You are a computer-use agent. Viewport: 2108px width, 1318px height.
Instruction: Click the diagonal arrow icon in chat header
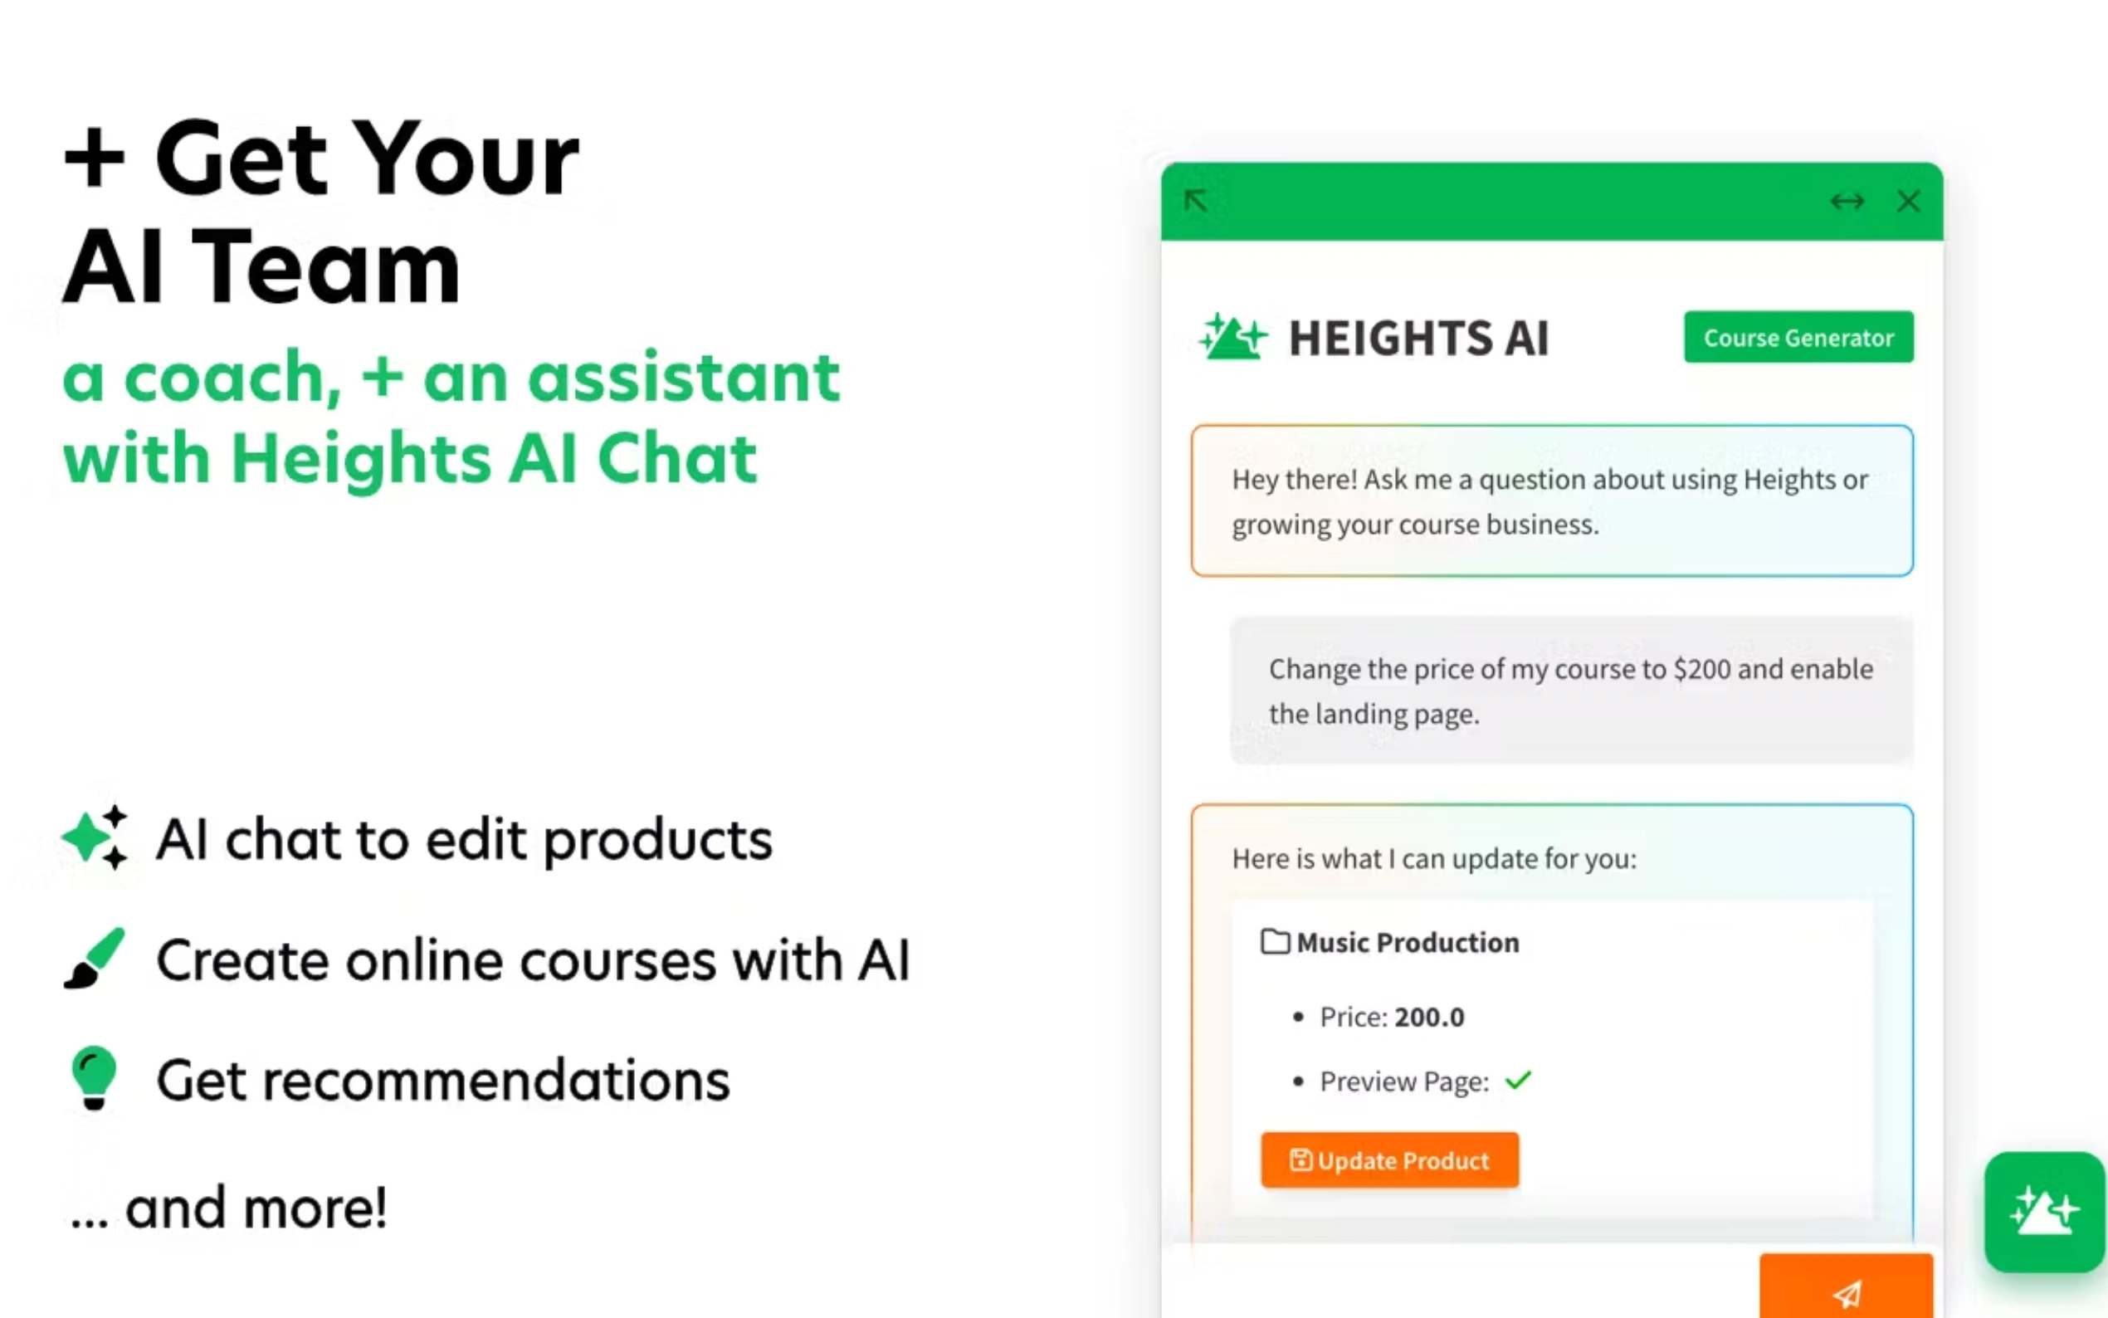[x=1196, y=202]
